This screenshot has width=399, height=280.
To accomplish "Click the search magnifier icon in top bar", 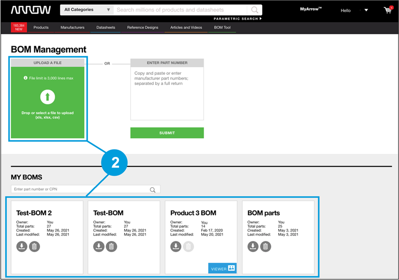I will coord(254,10).
